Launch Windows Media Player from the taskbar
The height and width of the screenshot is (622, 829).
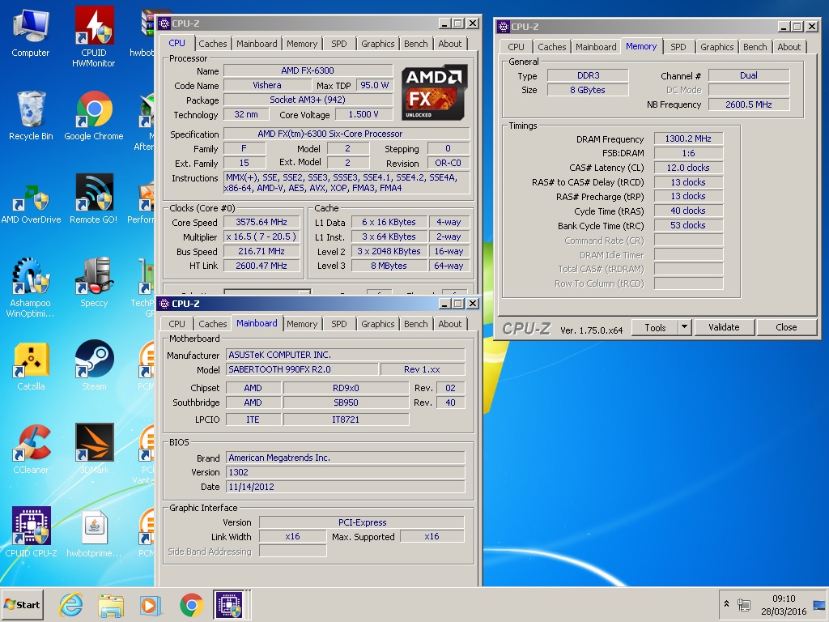[x=151, y=604]
